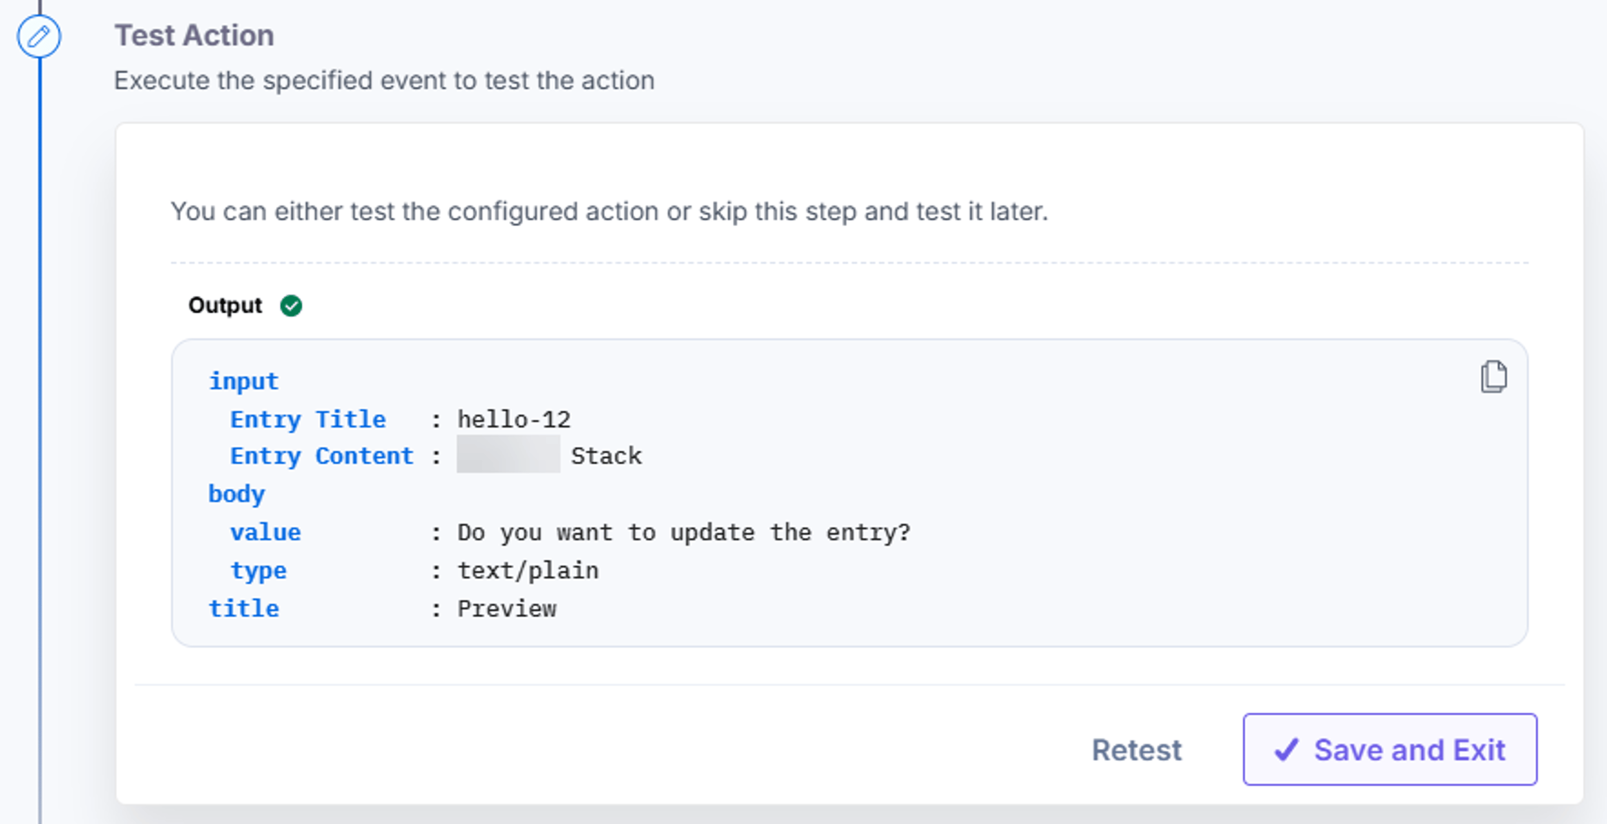The width and height of the screenshot is (1607, 824).
Task: Click the Preview title value
Action: (x=506, y=608)
